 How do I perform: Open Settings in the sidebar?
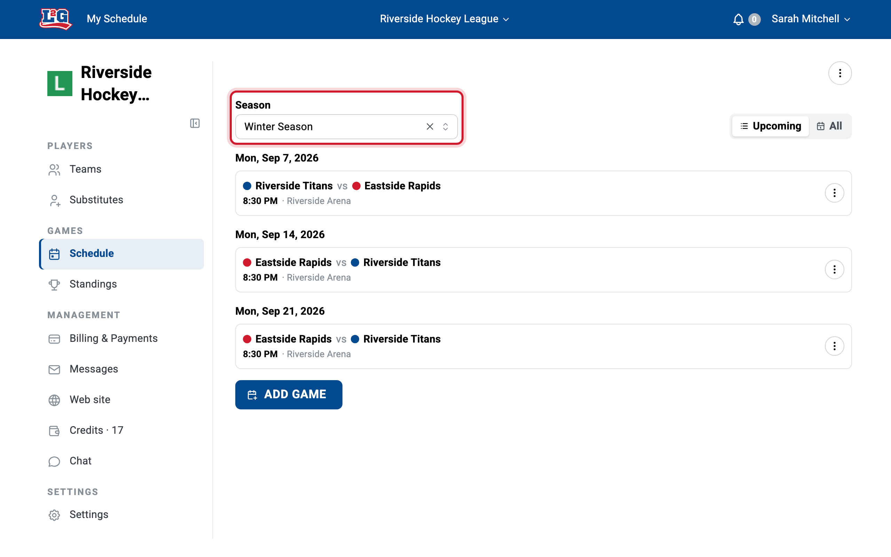point(121,515)
